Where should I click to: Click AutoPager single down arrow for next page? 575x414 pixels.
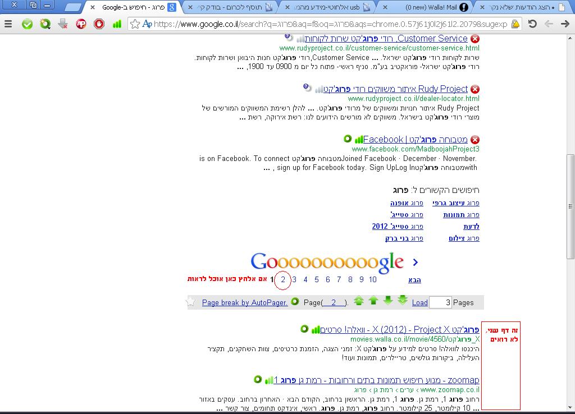point(388,301)
